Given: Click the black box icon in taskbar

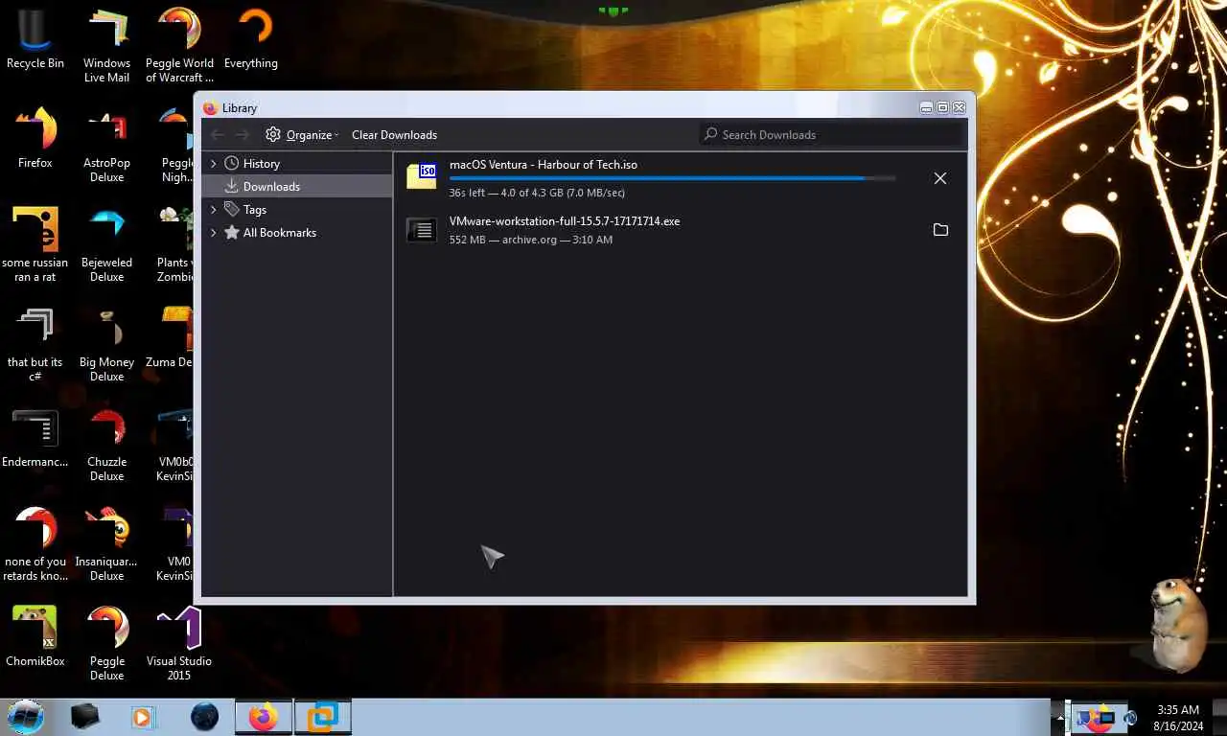Looking at the screenshot, I should [85, 717].
